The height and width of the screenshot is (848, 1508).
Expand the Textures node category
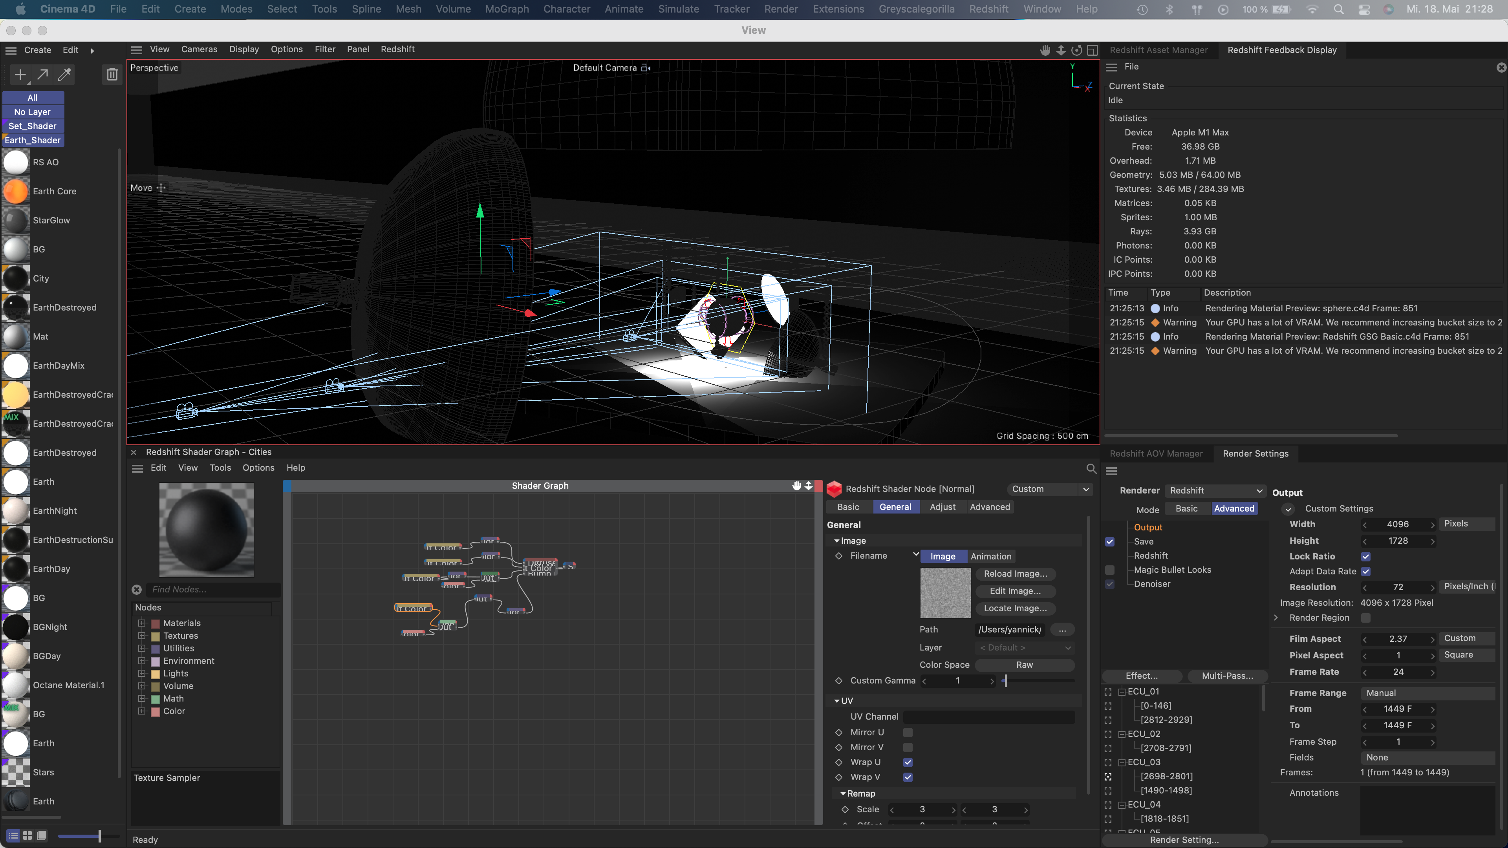click(142, 636)
